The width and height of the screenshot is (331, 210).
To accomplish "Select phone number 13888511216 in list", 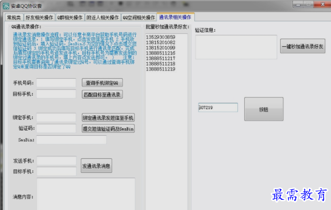I will pyautogui.click(x=160, y=53).
